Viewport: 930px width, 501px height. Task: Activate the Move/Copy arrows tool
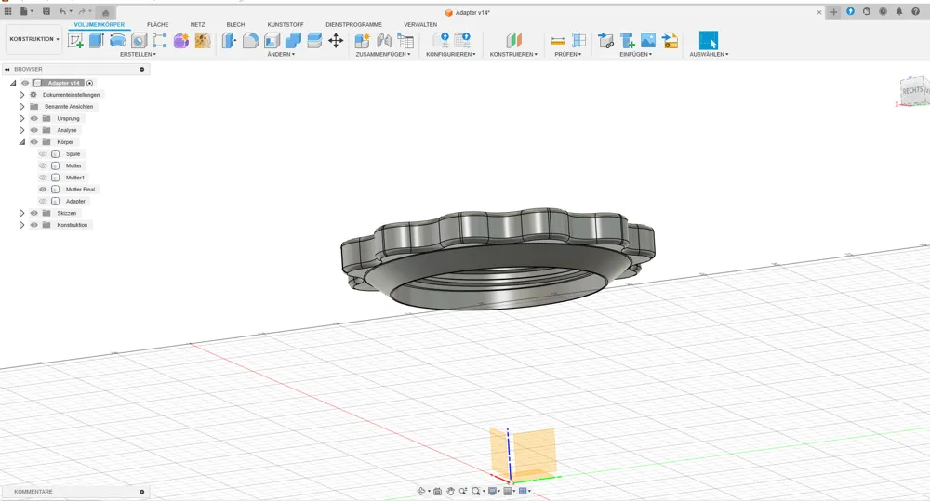(x=336, y=40)
